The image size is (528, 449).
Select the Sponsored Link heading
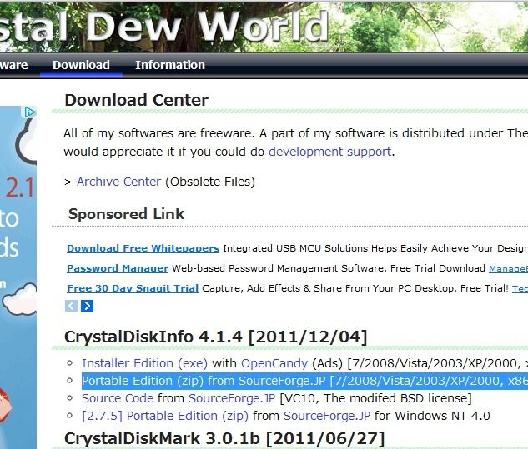126,214
